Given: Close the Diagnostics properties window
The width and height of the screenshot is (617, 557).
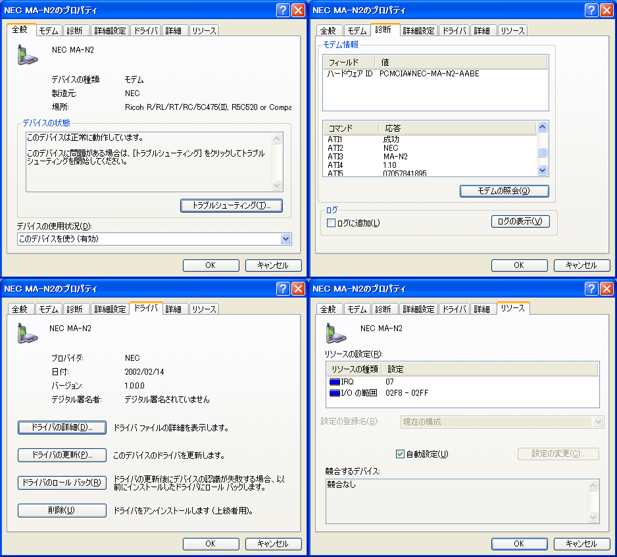Looking at the screenshot, I should pos(606,10).
